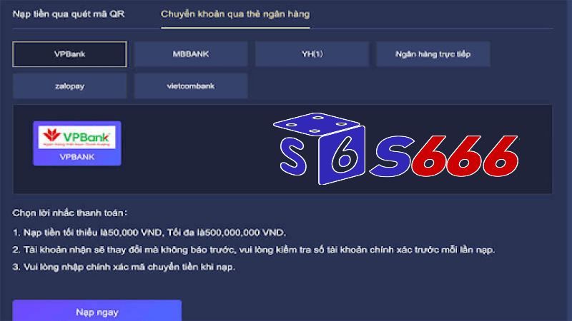Click the Chọn lời nhắc thanh toán heading
Image resolution: width=572 pixels, height=321 pixels.
point(70,213)
